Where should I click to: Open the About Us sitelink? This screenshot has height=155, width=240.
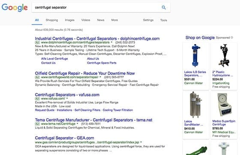tap(93, 59)
